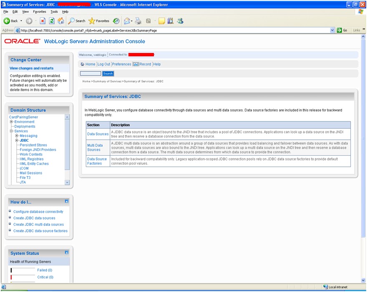Open the Messenger people icon
This screenshot has width=367, height=292.
[x=180, y=21]
